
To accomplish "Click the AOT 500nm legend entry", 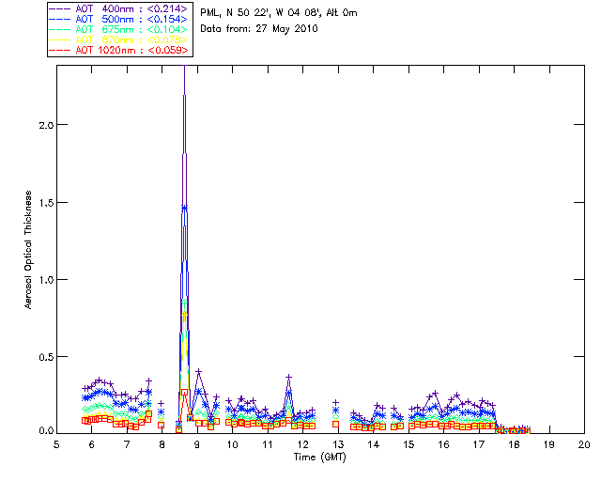I will pos(118,19).
